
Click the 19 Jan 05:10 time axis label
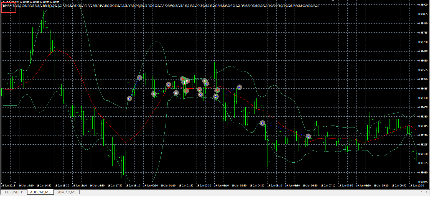coord(275,185)
